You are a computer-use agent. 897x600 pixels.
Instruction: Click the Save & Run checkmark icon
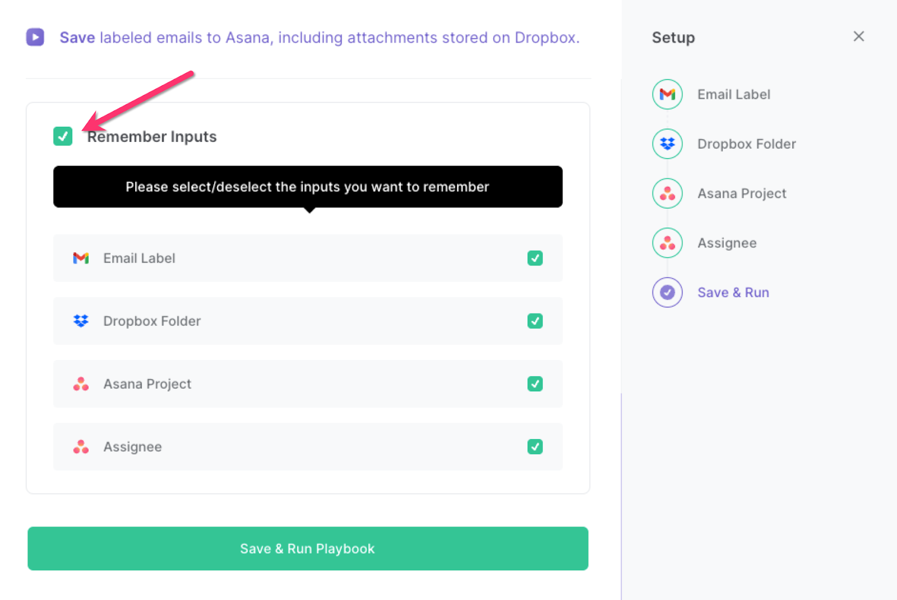click(667, 292)
